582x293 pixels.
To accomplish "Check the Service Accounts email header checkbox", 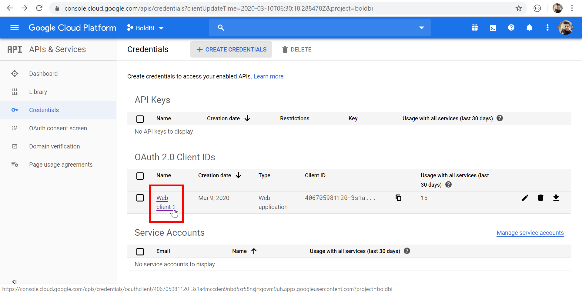I will [140, 251].
